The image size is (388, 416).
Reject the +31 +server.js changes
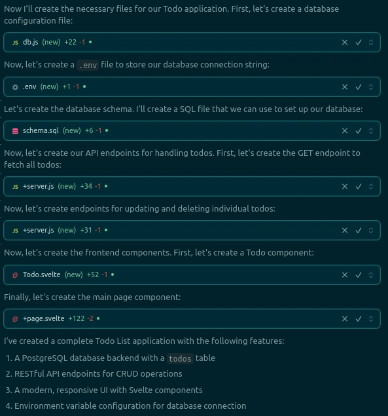point(345,231)
